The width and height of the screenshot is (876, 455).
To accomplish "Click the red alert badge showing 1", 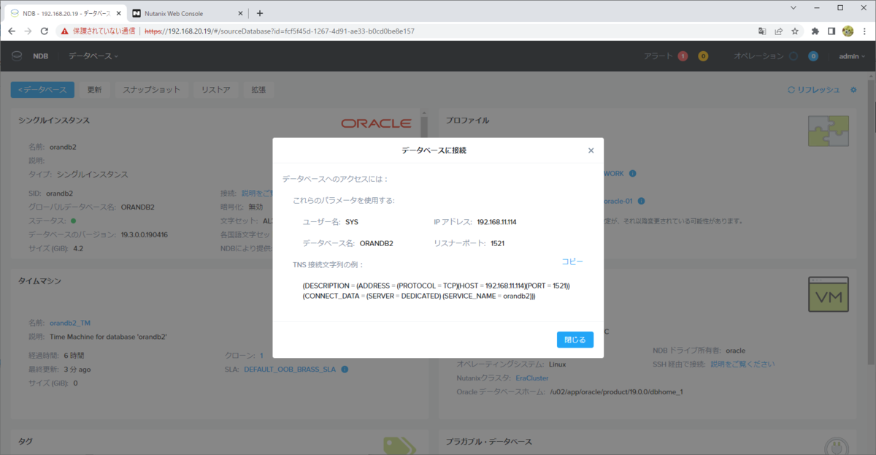I will pyautogui.click(x=683, y=56).
